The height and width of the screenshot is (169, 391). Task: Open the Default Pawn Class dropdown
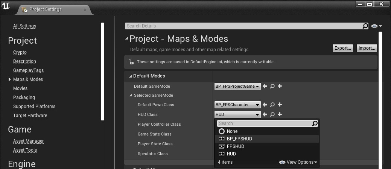237,105
